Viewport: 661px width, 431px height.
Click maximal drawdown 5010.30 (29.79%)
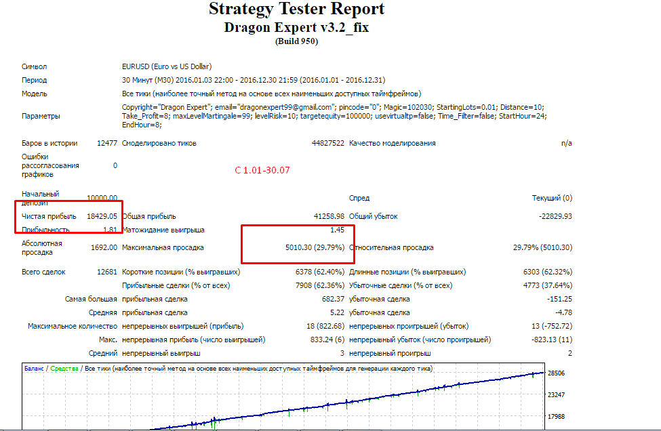click(x=315, y=247)
